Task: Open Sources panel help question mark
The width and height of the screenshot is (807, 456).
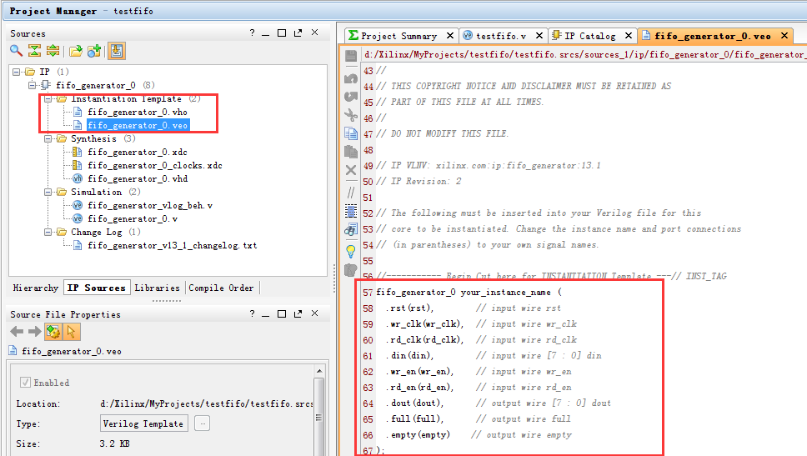Action: tap(252, 33)
